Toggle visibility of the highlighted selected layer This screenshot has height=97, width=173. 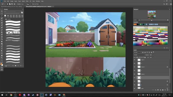coord(135,78)
